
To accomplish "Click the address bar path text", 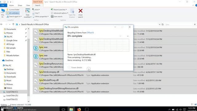I will pyautogui.click(x=35, y=24).
